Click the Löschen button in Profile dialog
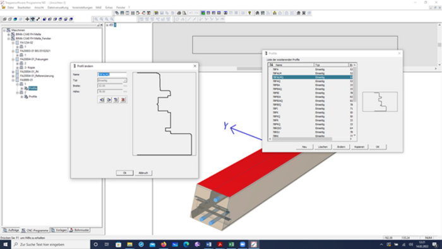 pos(323,147)
